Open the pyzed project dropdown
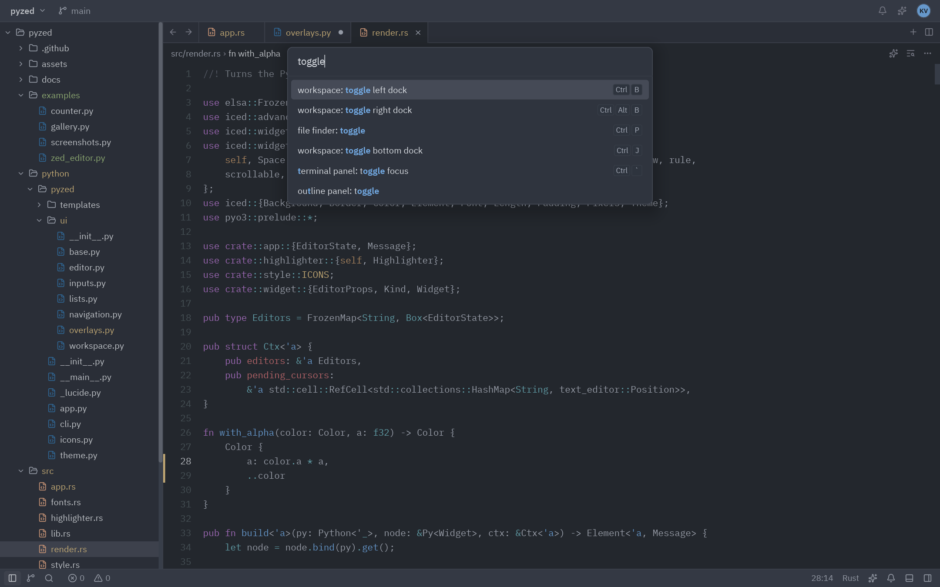This screenshot has width=940, height=587. tap(27, 11)
